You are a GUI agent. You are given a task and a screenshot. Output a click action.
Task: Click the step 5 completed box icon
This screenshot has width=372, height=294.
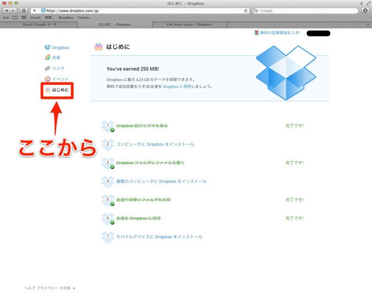pos(108,200)
